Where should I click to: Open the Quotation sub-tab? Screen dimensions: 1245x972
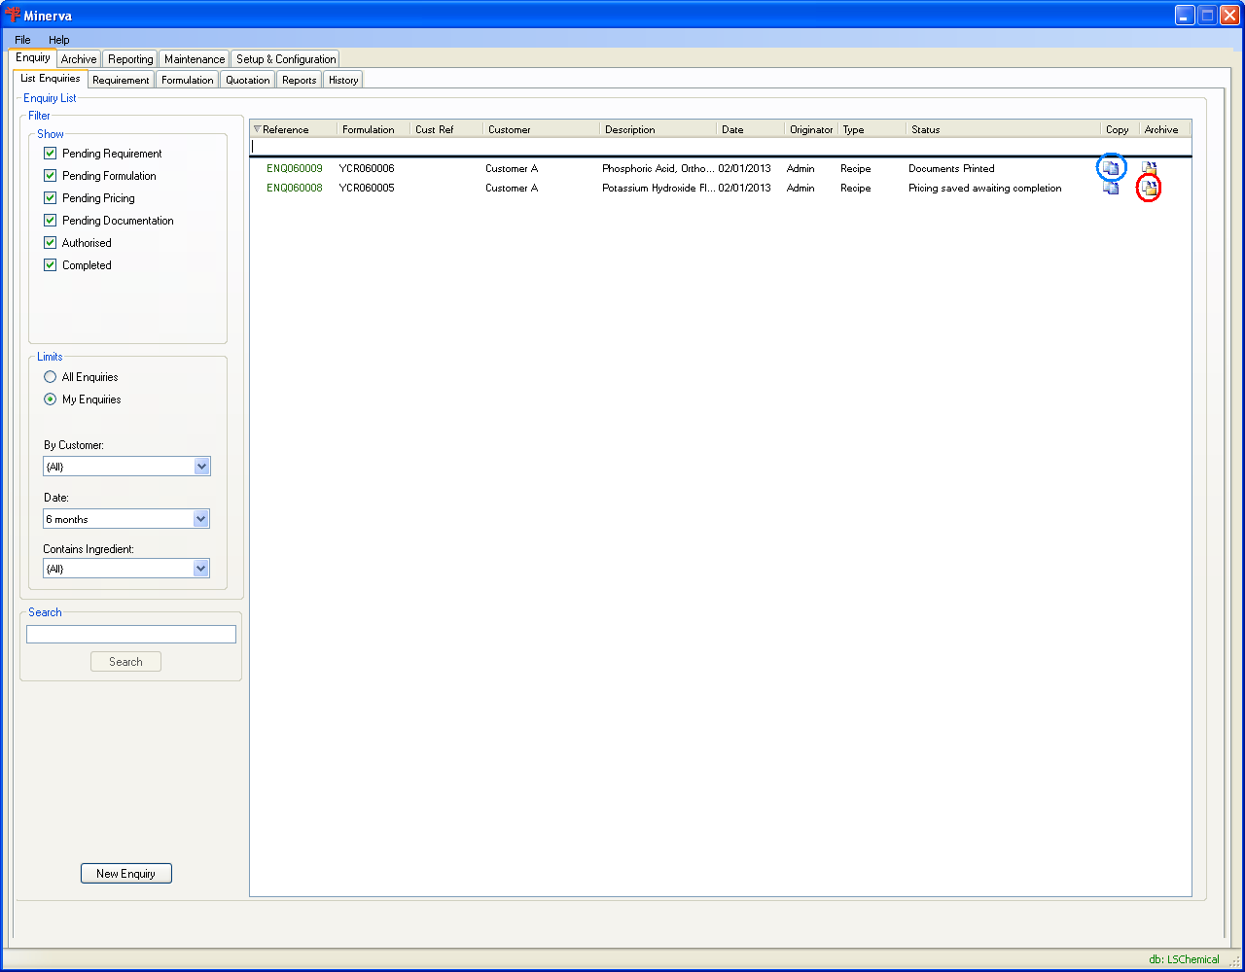(x=248, y=80)
